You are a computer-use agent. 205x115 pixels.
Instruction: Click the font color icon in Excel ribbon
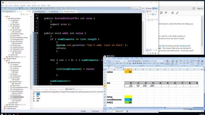pos(130,63)
